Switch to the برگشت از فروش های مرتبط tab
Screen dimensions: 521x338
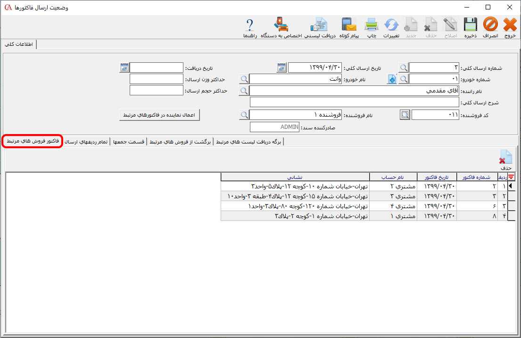tap(180, 142)
